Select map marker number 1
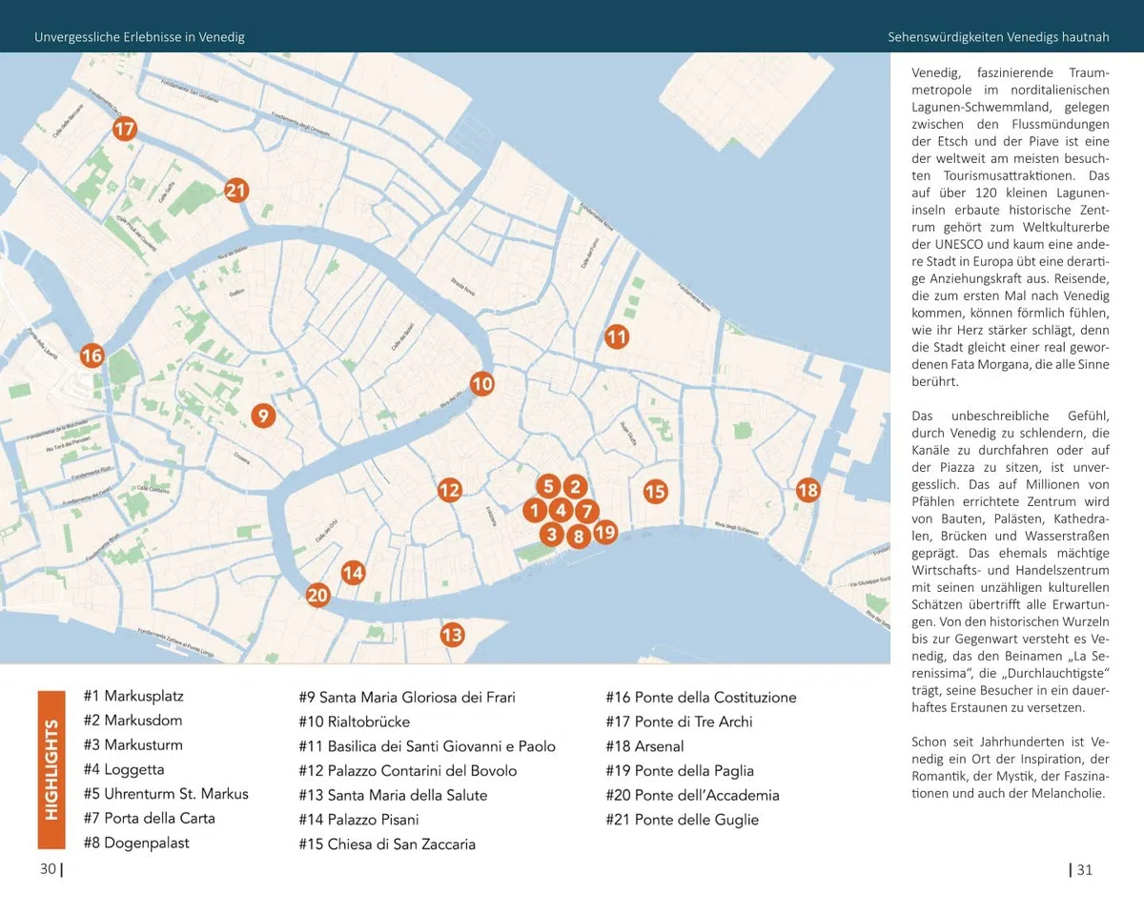The width and height of the screenshot is (1144, 915). coord(535,510)
